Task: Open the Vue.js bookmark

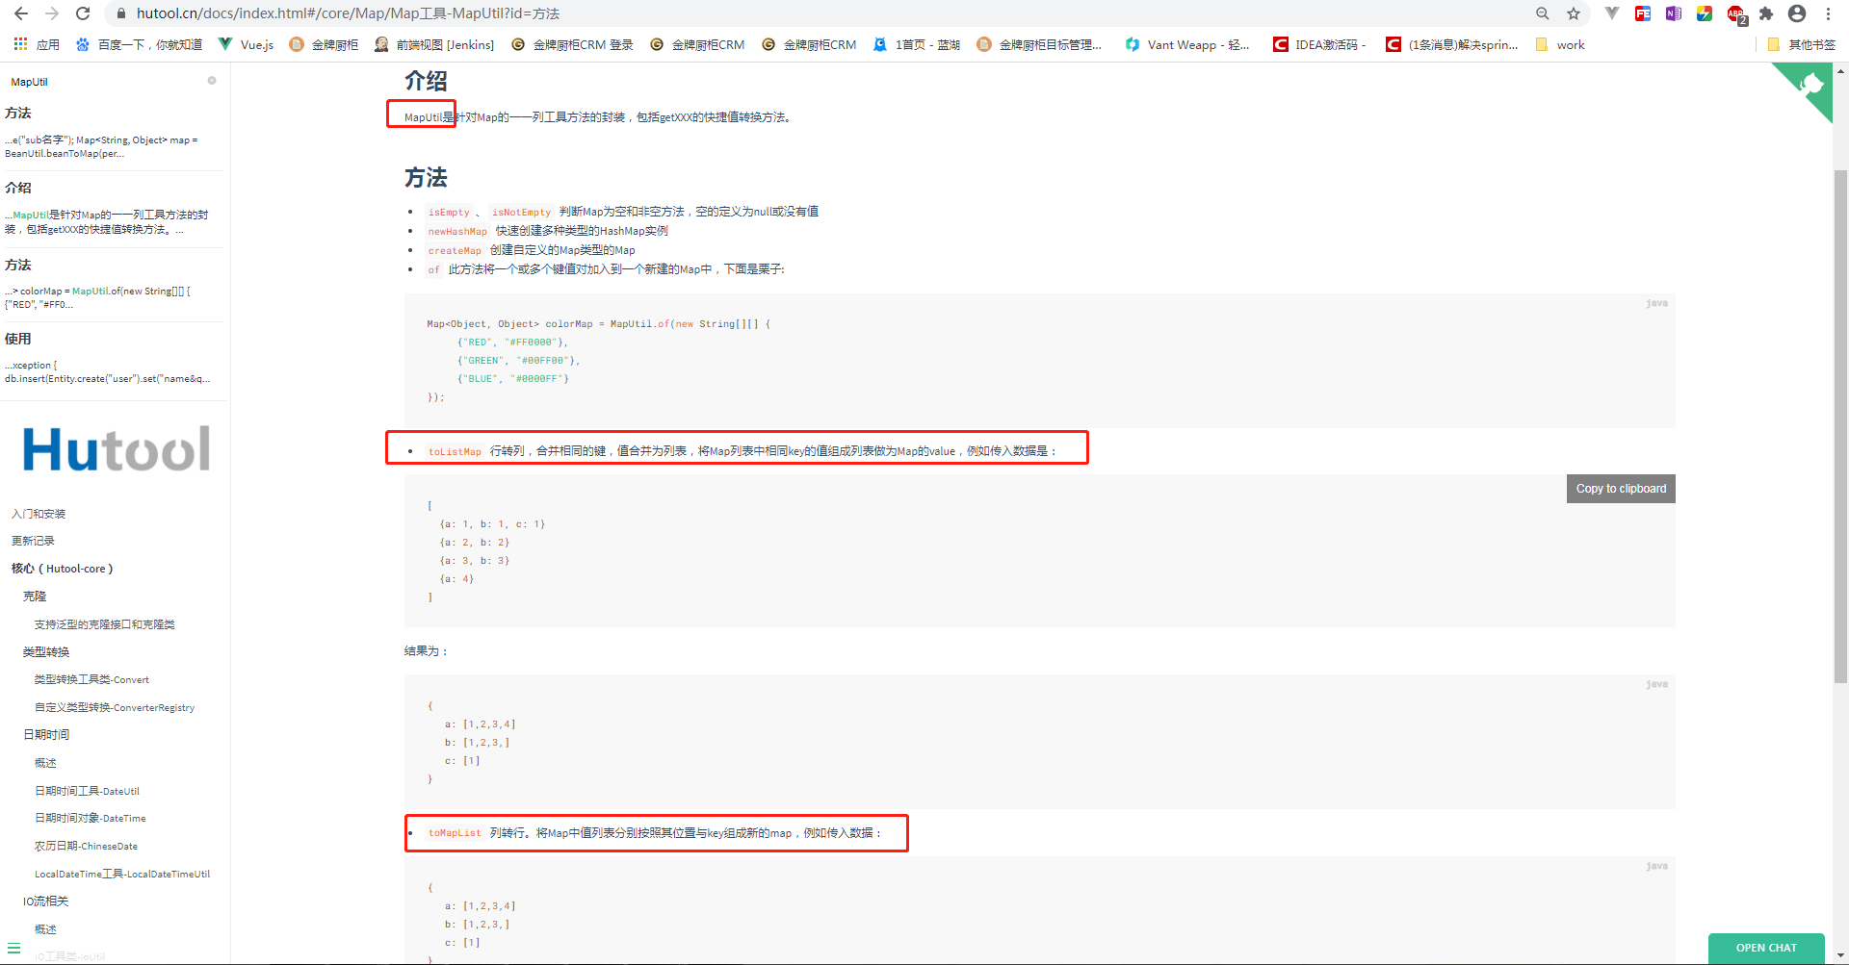Action: coord(246,44)
